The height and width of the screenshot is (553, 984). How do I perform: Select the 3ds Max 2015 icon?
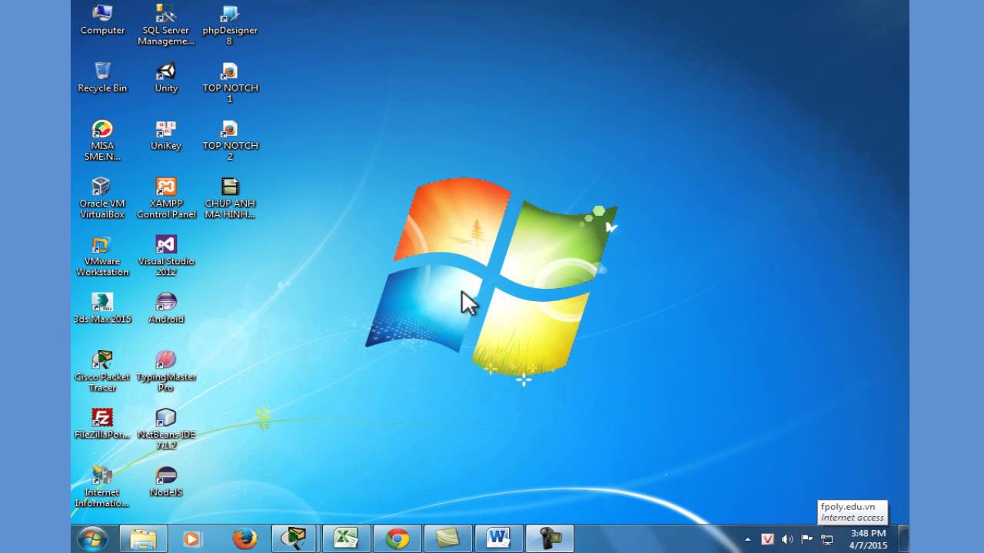(102, 308)
